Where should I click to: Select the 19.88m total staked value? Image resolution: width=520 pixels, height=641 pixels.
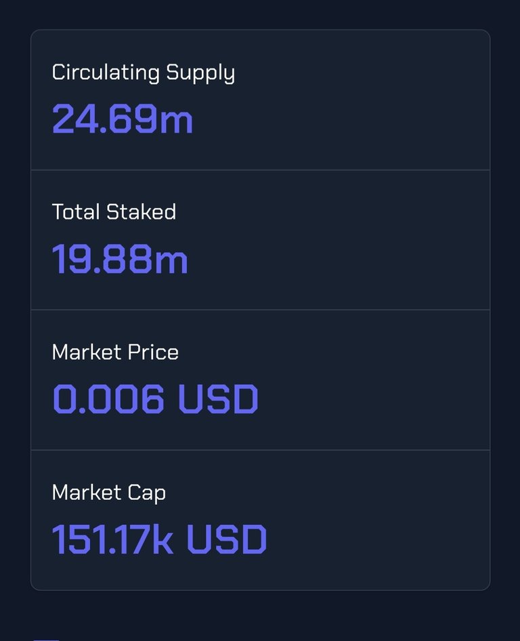pyautogui.click(x=120, y=259)
